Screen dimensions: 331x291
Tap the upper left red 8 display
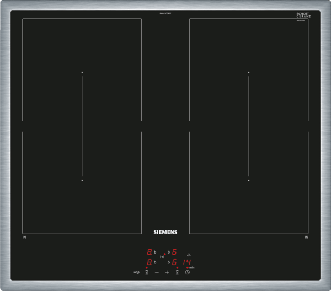(150, 252)
